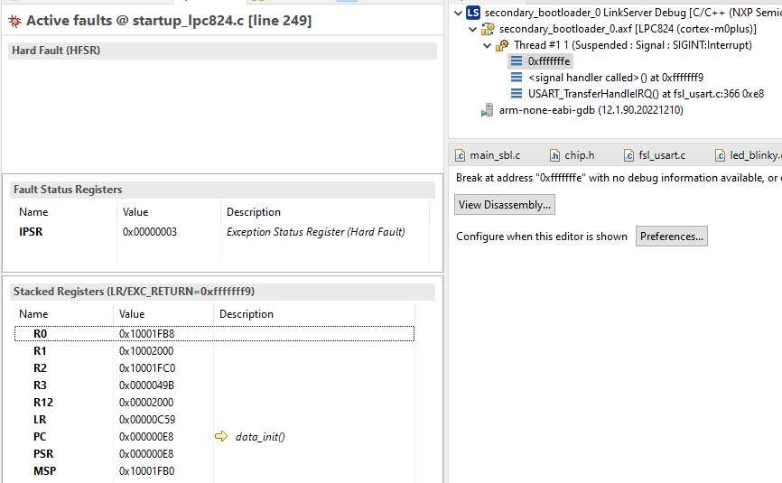Click the Active faults bug icon
Screen dimensions: 782x483
coord(14,19)
